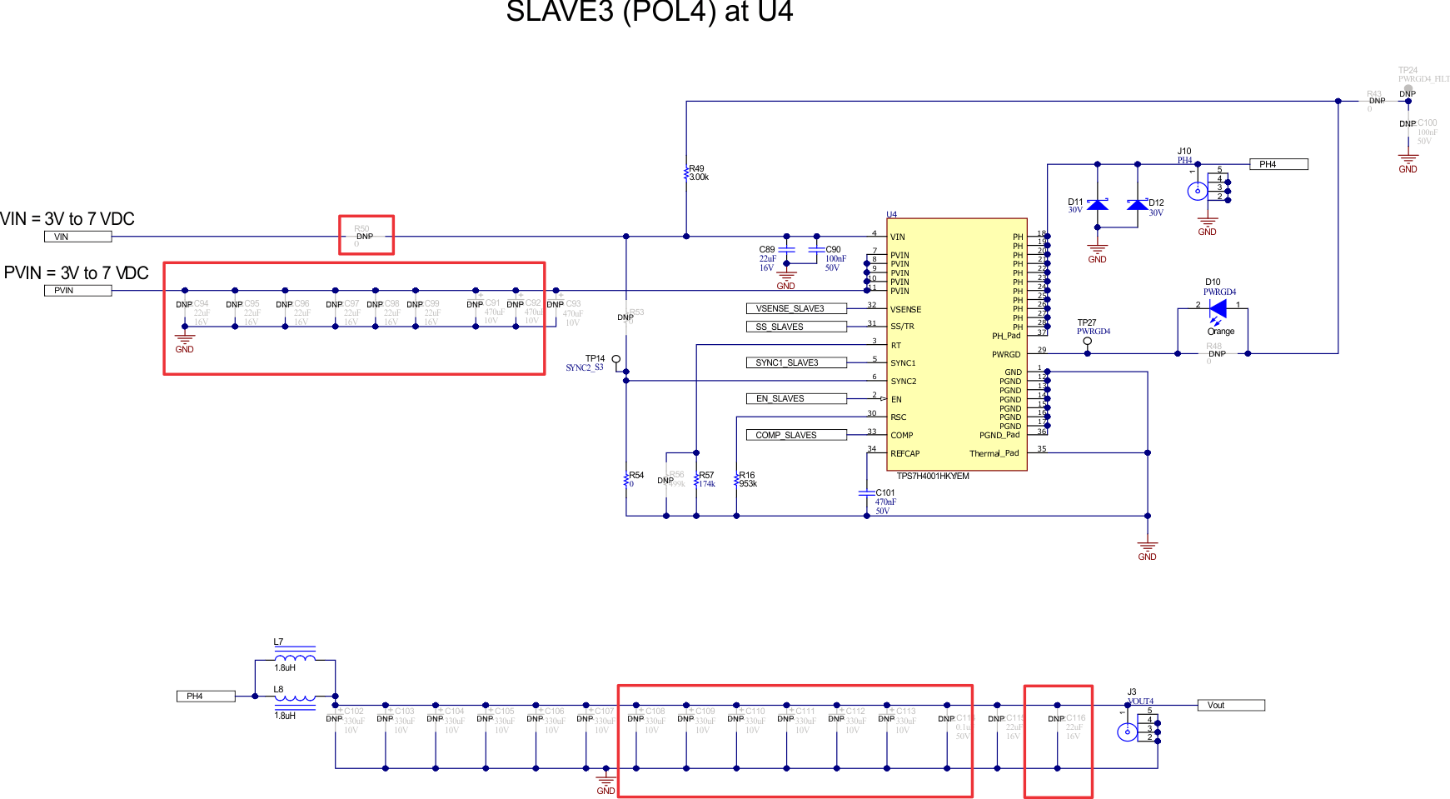Select the D12 30V diode symbol
This screenshot has width=1450, height=799.
coord(1137,204)
